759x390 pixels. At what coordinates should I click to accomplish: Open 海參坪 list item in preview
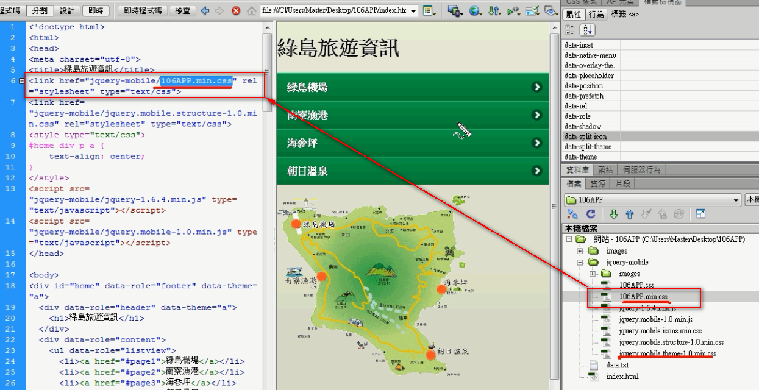413,143
